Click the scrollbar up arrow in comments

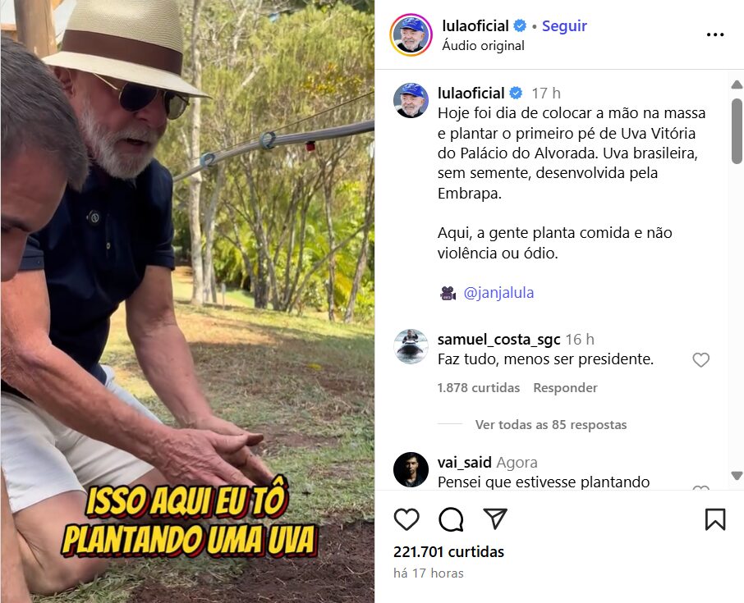pyautogui.click(x=737, y=85)
